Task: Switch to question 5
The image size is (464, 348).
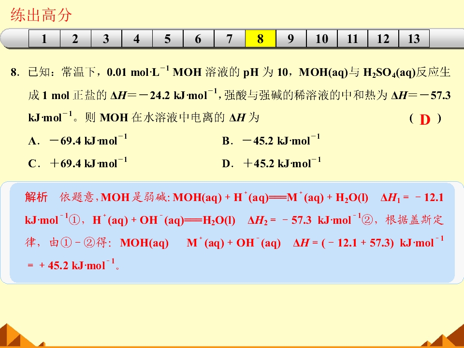Action: coord(168,39)
